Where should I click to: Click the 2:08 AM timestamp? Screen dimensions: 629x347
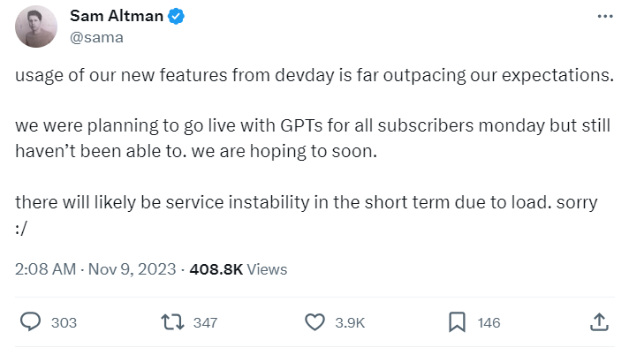point(45,269)
